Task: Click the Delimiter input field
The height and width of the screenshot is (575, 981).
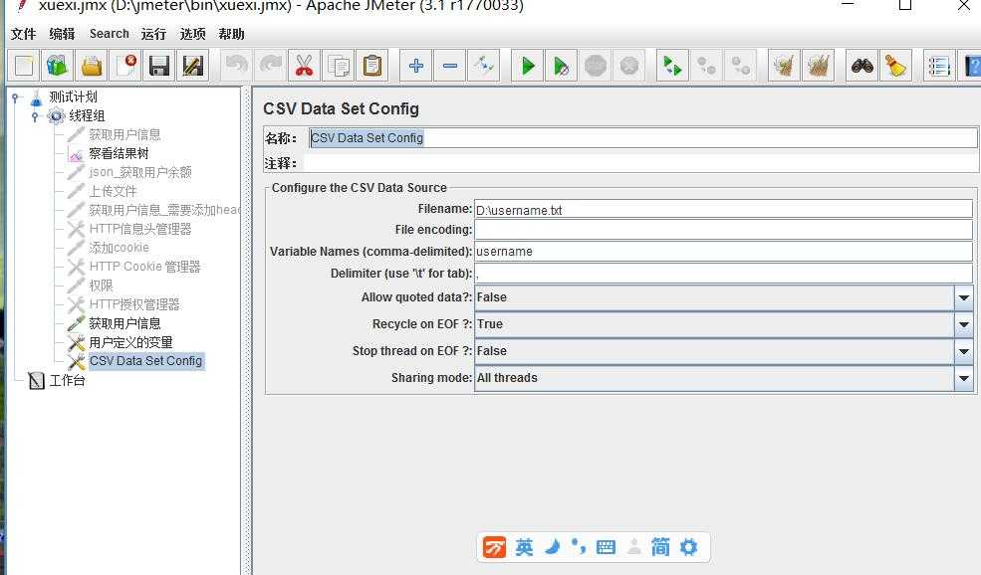Action: tap(723, 274)
